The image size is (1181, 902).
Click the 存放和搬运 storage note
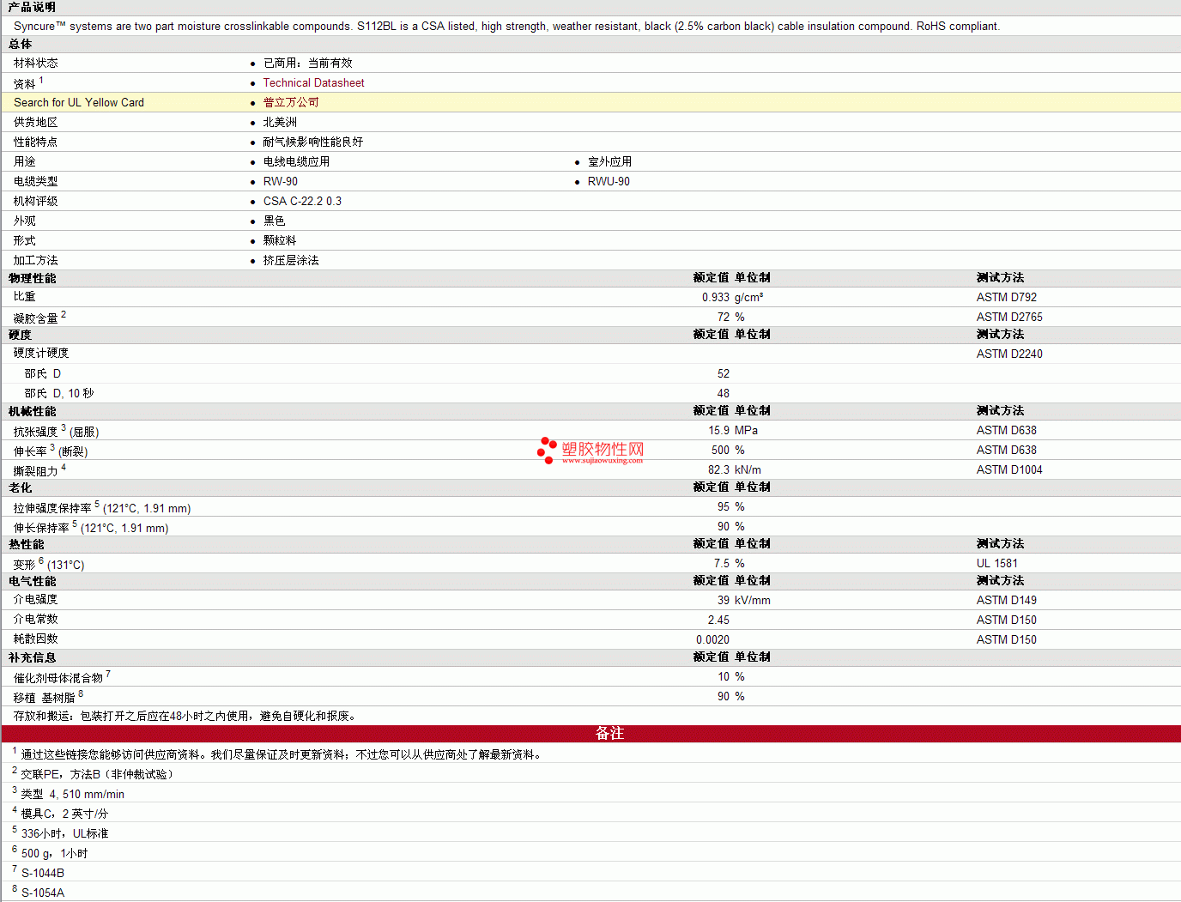click(185, 717)
